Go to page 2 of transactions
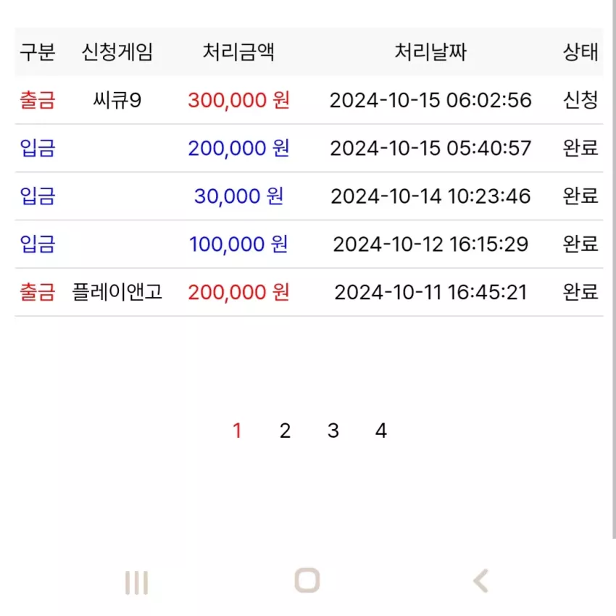Image resolution: width=616 pixels, height=616 pixels. click(286, 430)
